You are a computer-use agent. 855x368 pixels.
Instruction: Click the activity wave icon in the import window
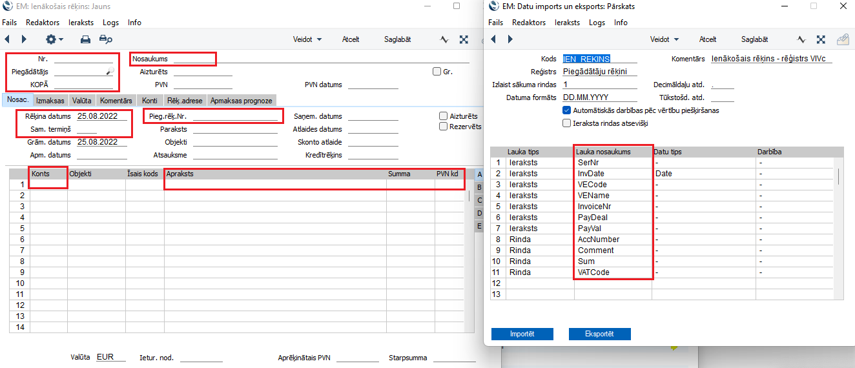(x=801, y=39)
